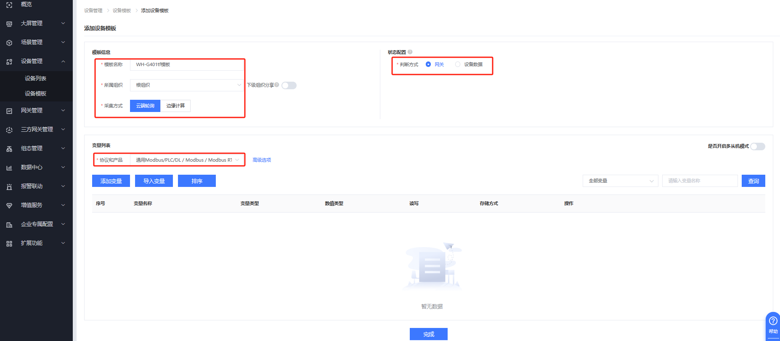Select the 边缘计算 collection mode
780x341 pixels.
175,106
